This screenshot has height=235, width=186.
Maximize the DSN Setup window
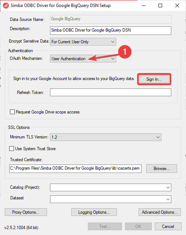tap(160, 6)
